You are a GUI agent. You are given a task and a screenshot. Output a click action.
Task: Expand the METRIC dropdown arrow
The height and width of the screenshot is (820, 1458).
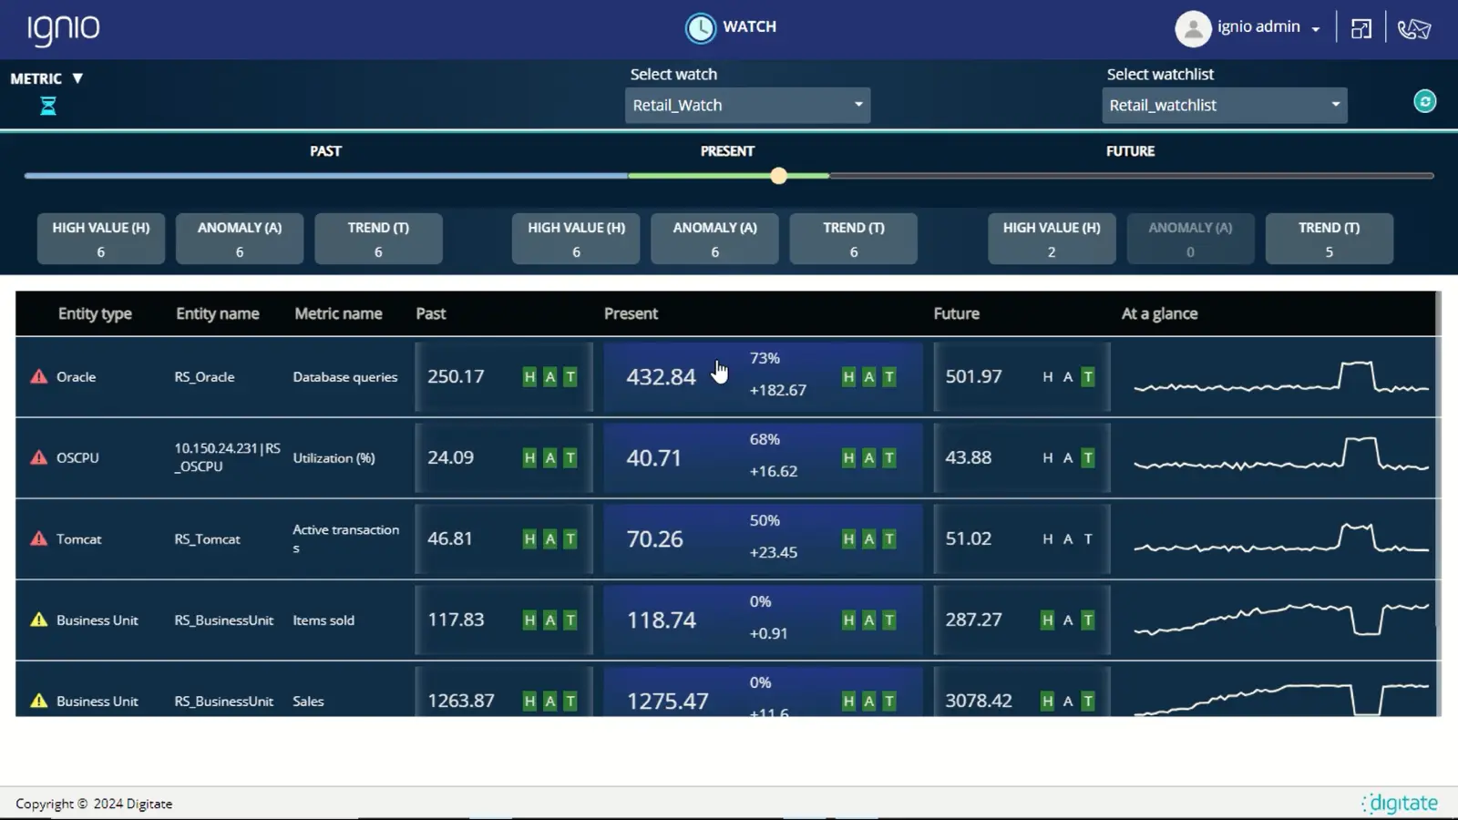(x=77, y=78)
